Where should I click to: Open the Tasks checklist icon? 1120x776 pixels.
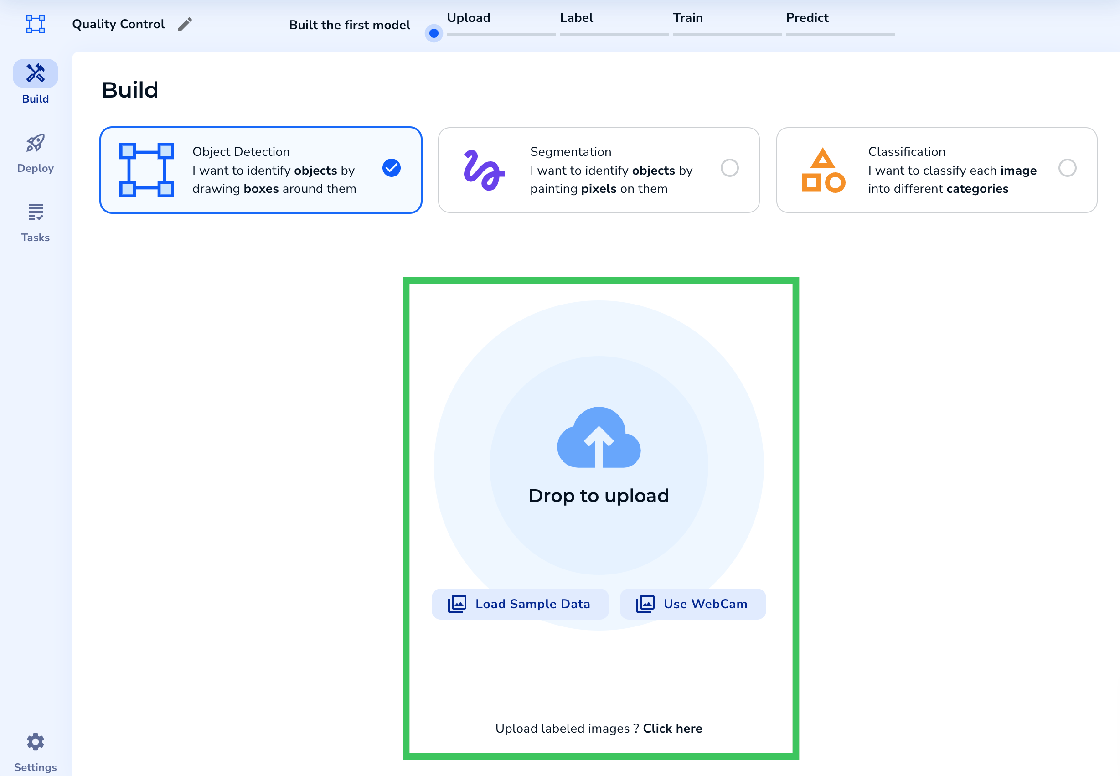pos(36,212)
